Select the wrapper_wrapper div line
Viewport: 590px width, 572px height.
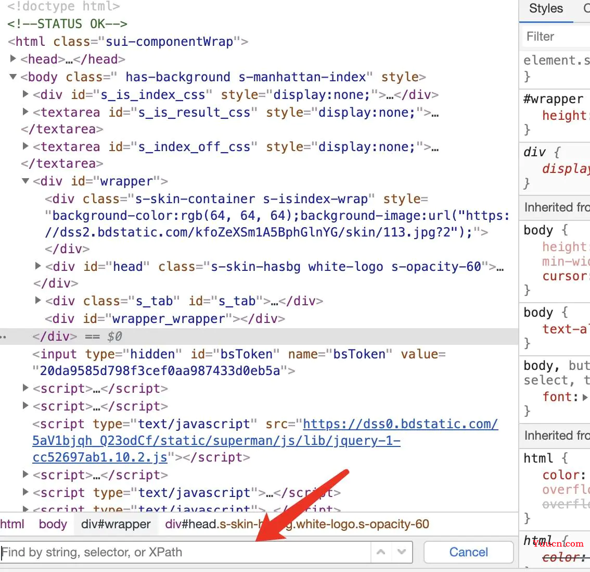click(165, 319)
